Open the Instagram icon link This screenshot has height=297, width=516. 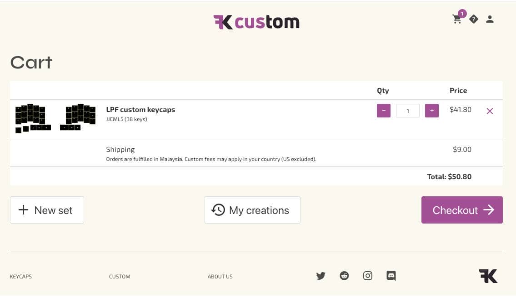368,276
